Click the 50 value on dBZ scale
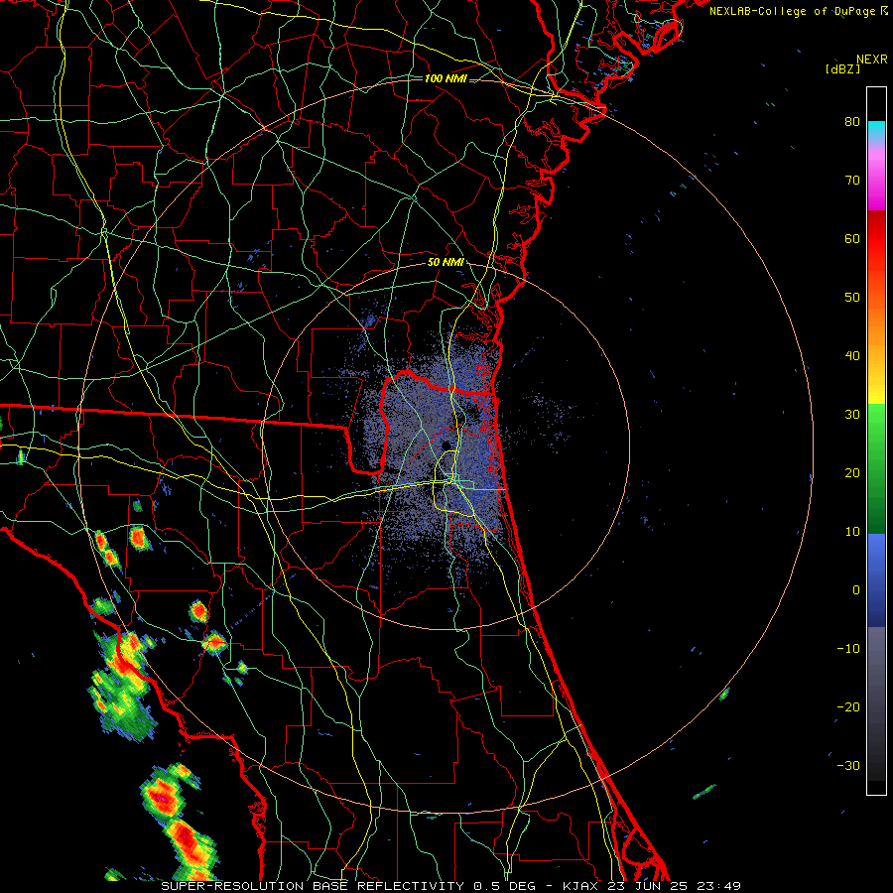The height and width of the screenshot is (893, 893). point(852,298)
